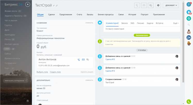
Task: Click pencil icon to rename ТестСтрой
Action: [54, 5]
